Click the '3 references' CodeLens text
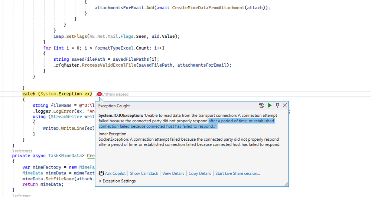This screenshot has width=371, height=197. click(x=22, y=151)
